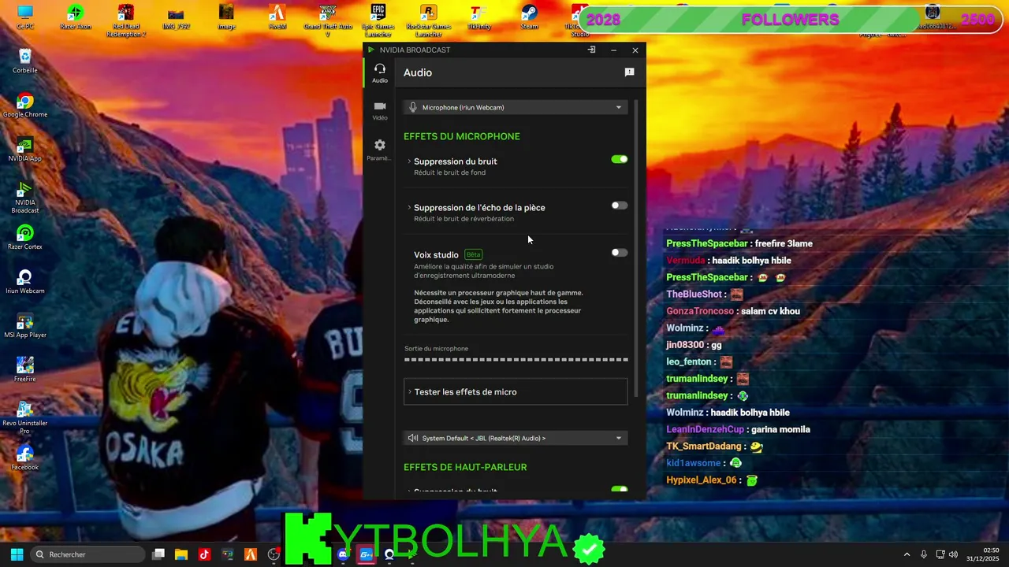Click the Sortie du microphone level meter
This screenshot has height=567, width=1009.
516,359
